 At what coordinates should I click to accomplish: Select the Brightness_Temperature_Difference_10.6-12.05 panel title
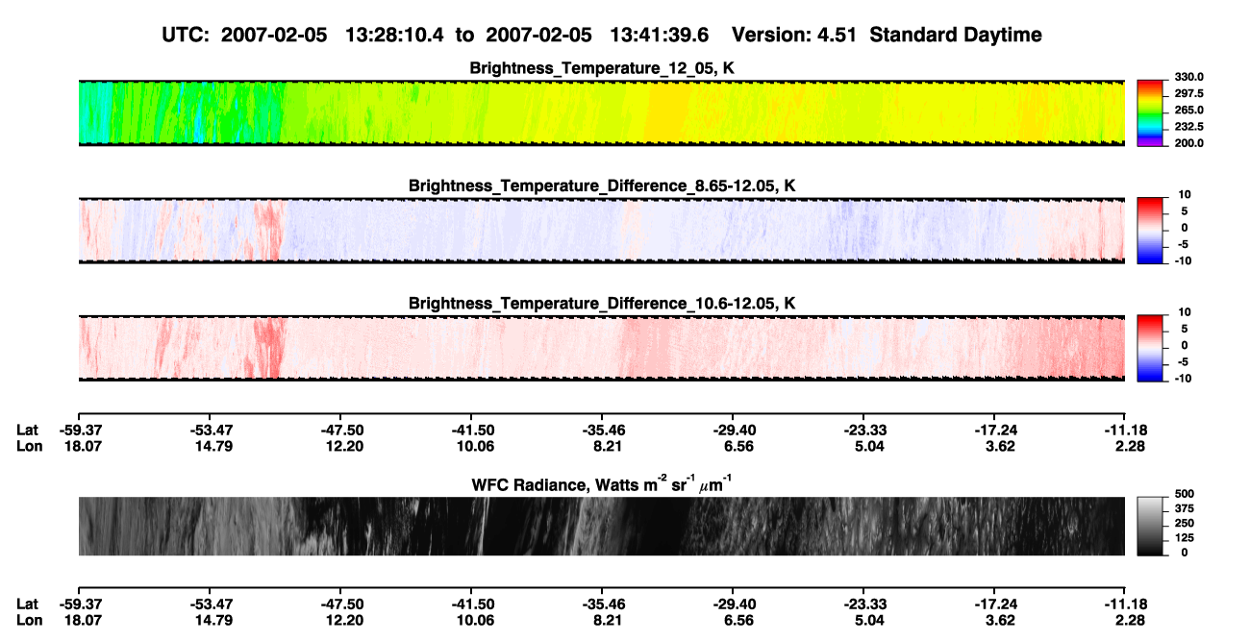click(602, 304)
